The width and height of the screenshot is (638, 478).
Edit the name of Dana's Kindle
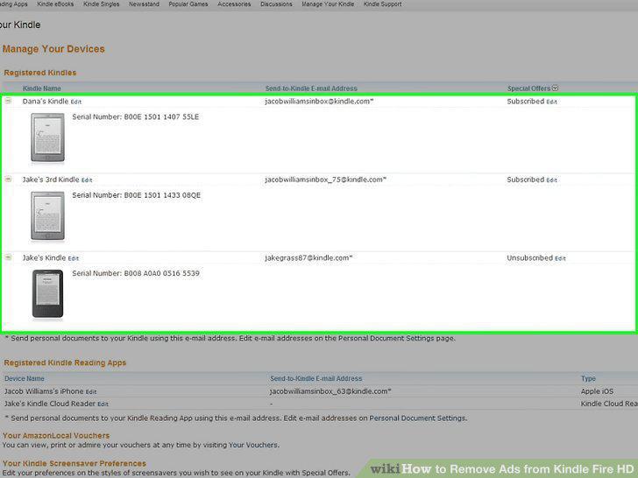pos(76,102)
